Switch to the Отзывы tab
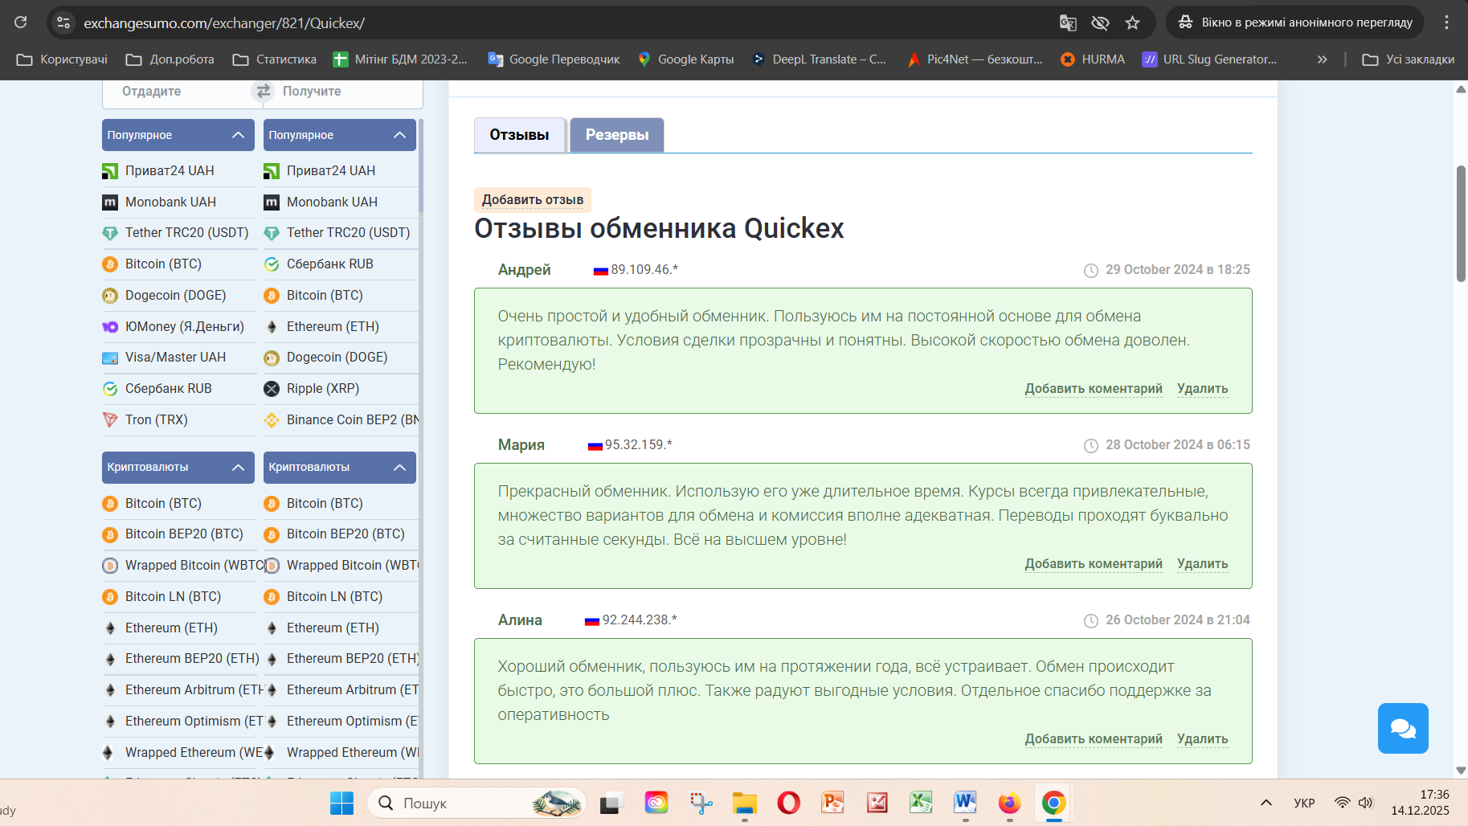The width and height of the screenshot is (1468, 826). click(x=520, y=135)
